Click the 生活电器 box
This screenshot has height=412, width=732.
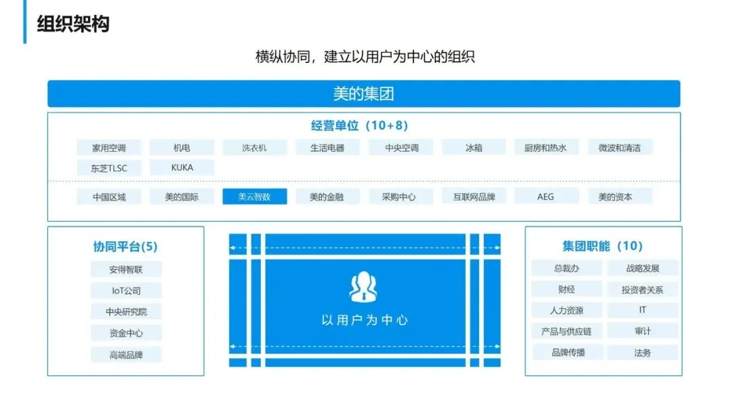point(327,148)
